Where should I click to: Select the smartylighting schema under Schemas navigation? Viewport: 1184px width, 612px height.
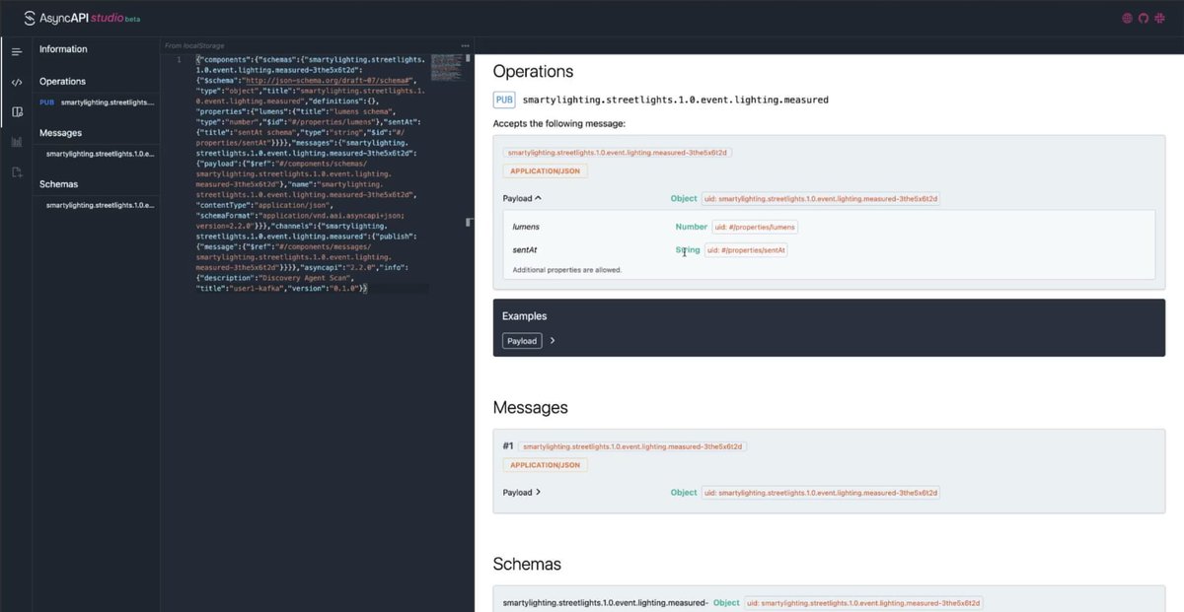pyautogui.click(x=100, y=204)
